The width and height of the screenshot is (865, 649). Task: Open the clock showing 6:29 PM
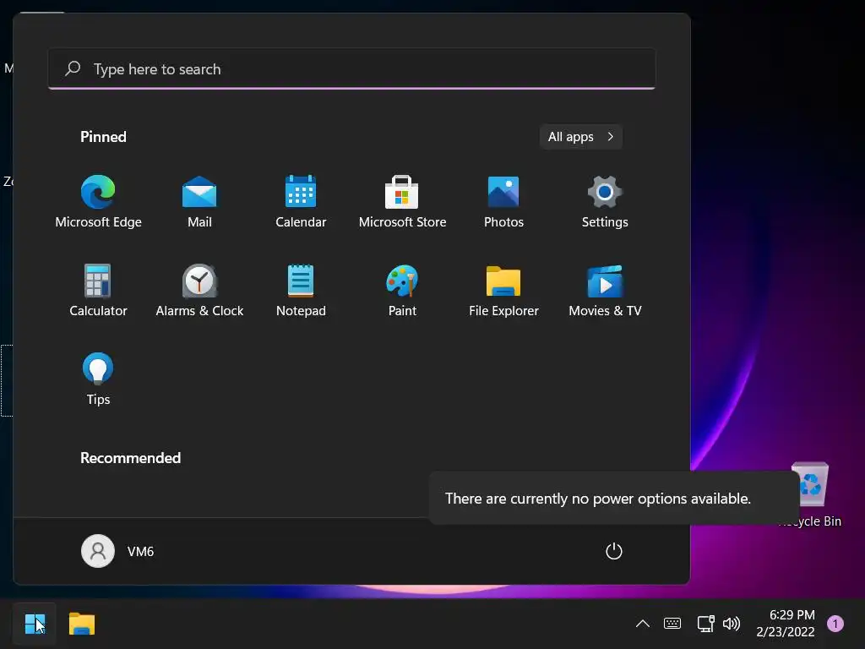(x=786, y=623)
